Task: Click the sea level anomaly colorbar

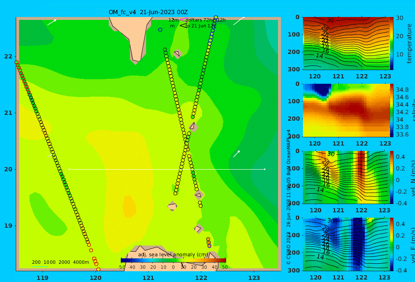Action: [x=173, y=260]
